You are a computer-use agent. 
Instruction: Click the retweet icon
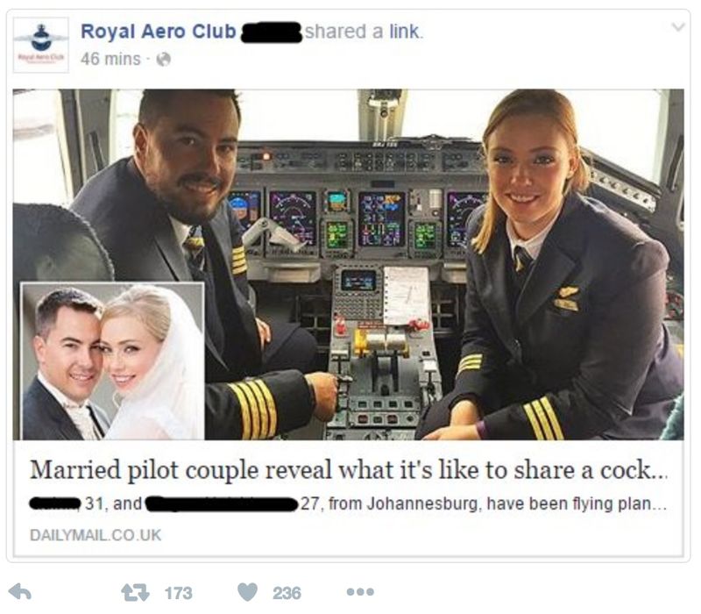(x=135, y=593)
